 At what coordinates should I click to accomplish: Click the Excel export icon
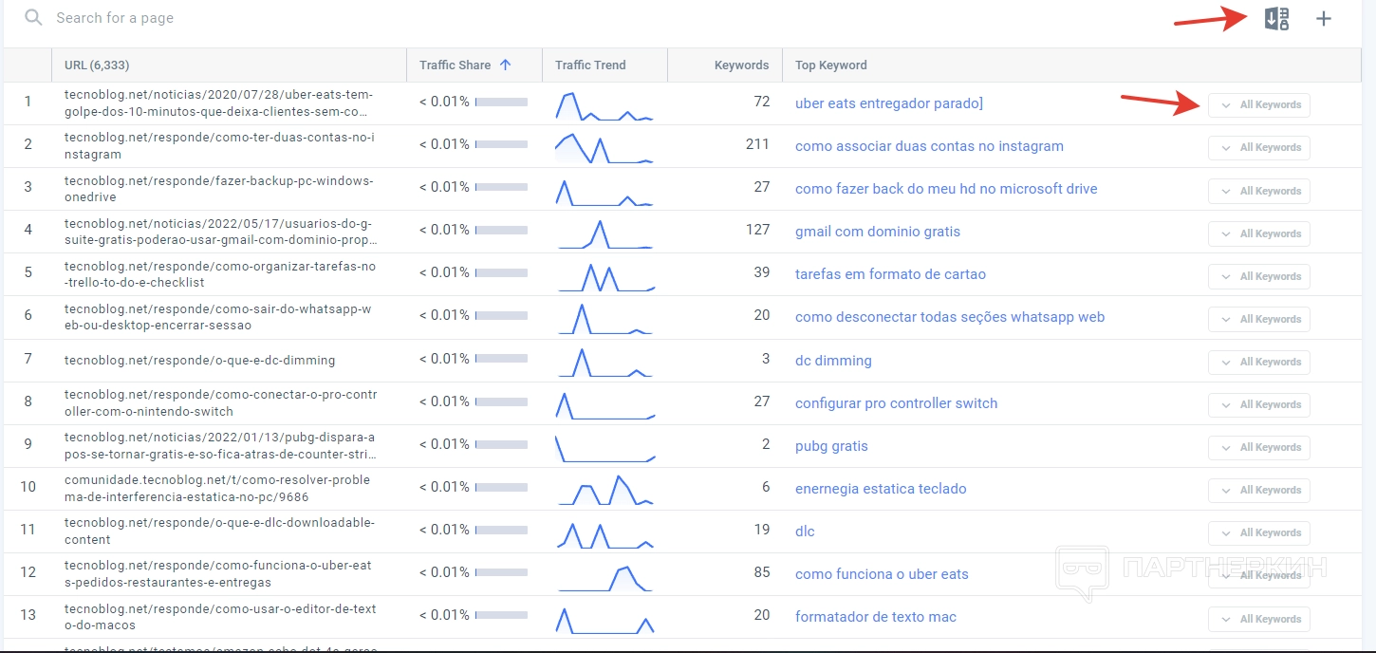(x=1276, y=19)
